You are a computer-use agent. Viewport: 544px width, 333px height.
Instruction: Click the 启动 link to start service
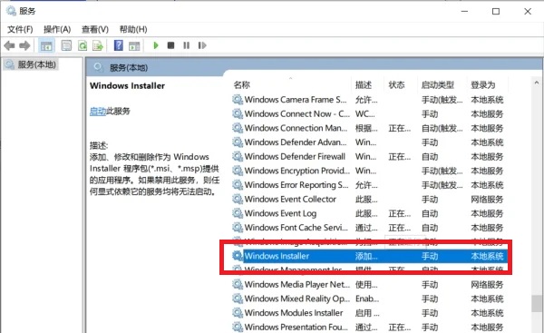[x=98, y=111]
